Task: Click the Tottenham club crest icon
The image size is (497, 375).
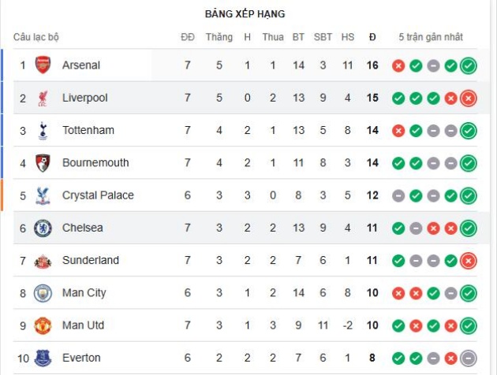Action: click(x=43, y=131)
